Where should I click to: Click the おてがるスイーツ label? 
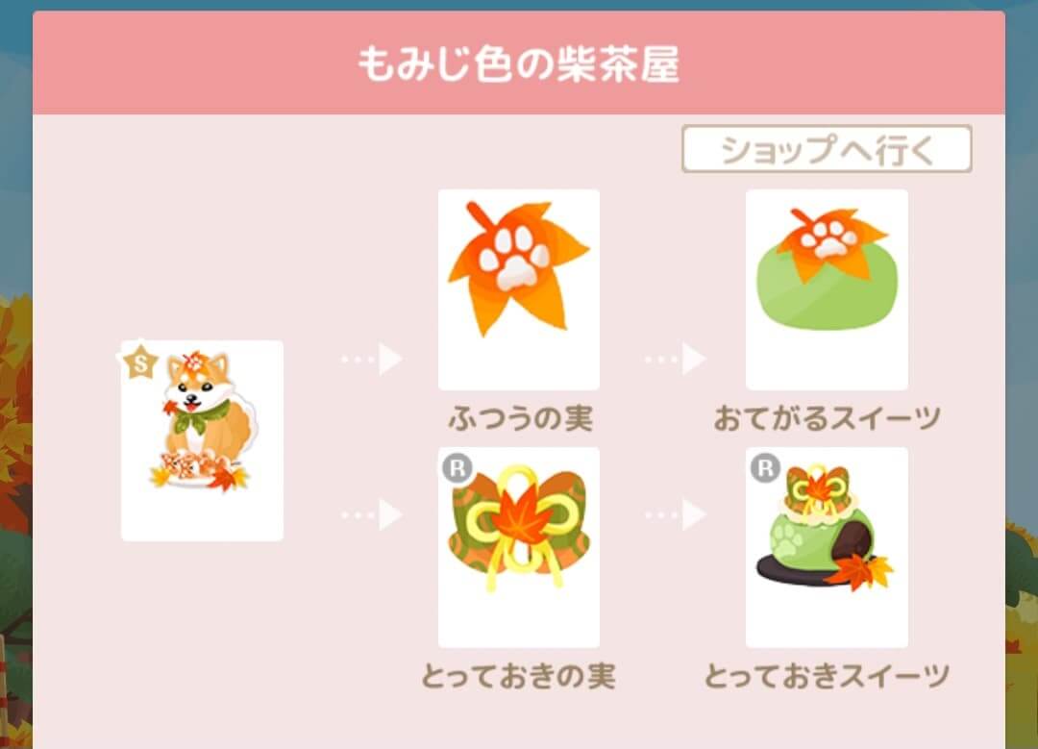coord(827,418)
